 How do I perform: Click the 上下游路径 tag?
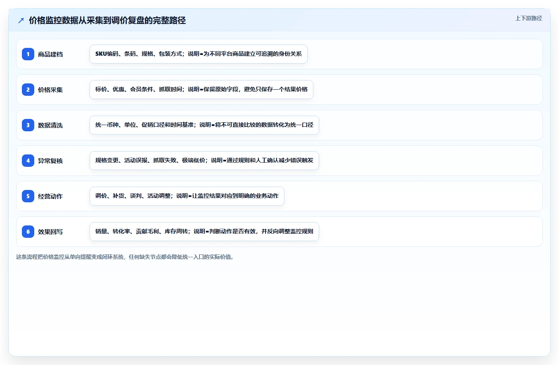click(x=528, y=18)
